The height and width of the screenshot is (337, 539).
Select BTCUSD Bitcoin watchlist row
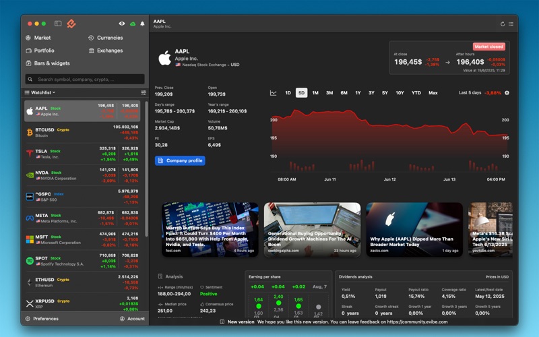click(82, 132)
